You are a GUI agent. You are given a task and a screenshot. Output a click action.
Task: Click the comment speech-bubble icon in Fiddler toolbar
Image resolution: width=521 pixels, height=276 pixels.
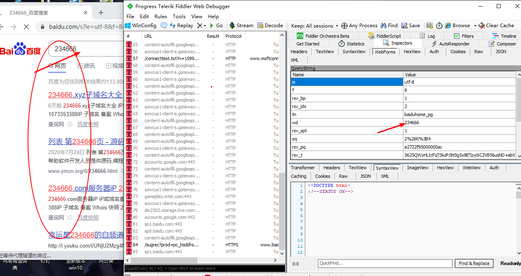(163, 25)
